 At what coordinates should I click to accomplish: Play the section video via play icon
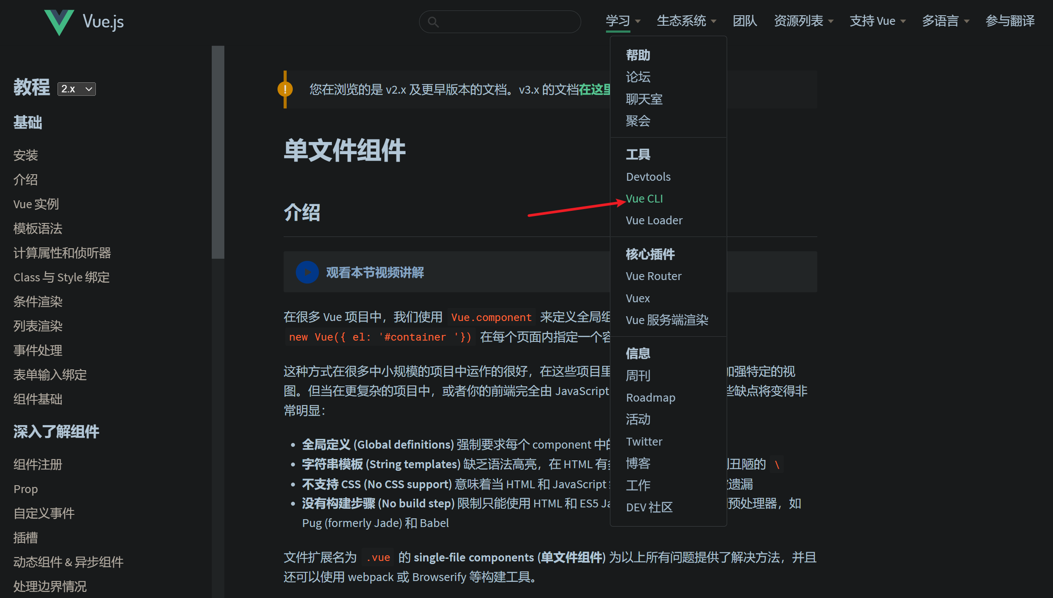pyautogui.click(x=307, y=272)
